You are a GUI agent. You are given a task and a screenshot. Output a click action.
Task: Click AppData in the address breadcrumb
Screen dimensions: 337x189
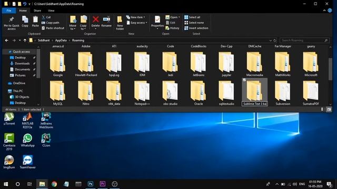[x=61, y=40]
